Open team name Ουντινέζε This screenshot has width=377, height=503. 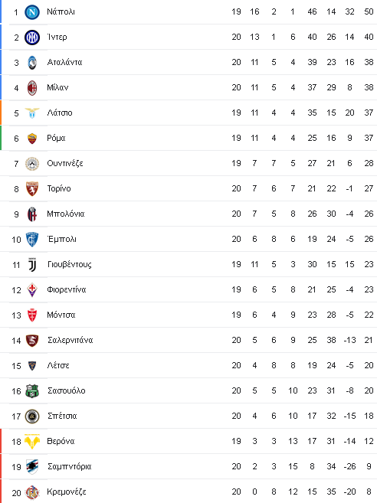[x=65, y=164]
